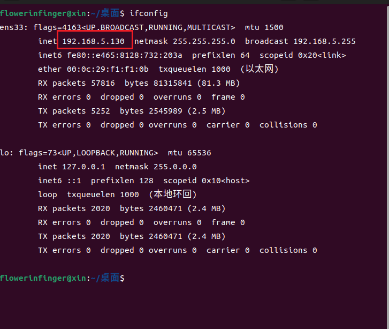Viewport: 389px width, 329px height.
Task: Click the scopeid 0x20<link> text
Action: point(303,55)
